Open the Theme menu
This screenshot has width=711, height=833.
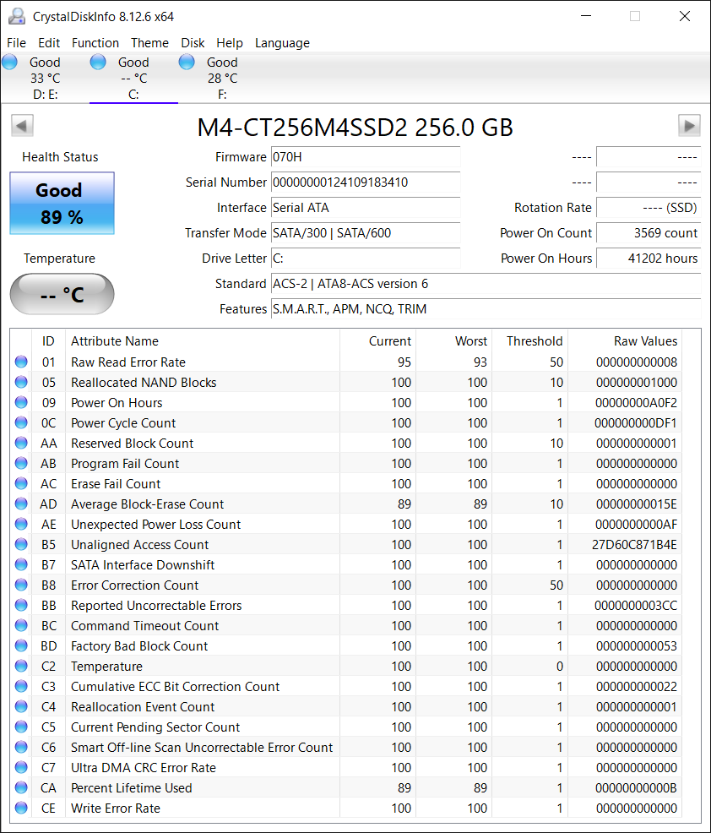click(149, 43)
